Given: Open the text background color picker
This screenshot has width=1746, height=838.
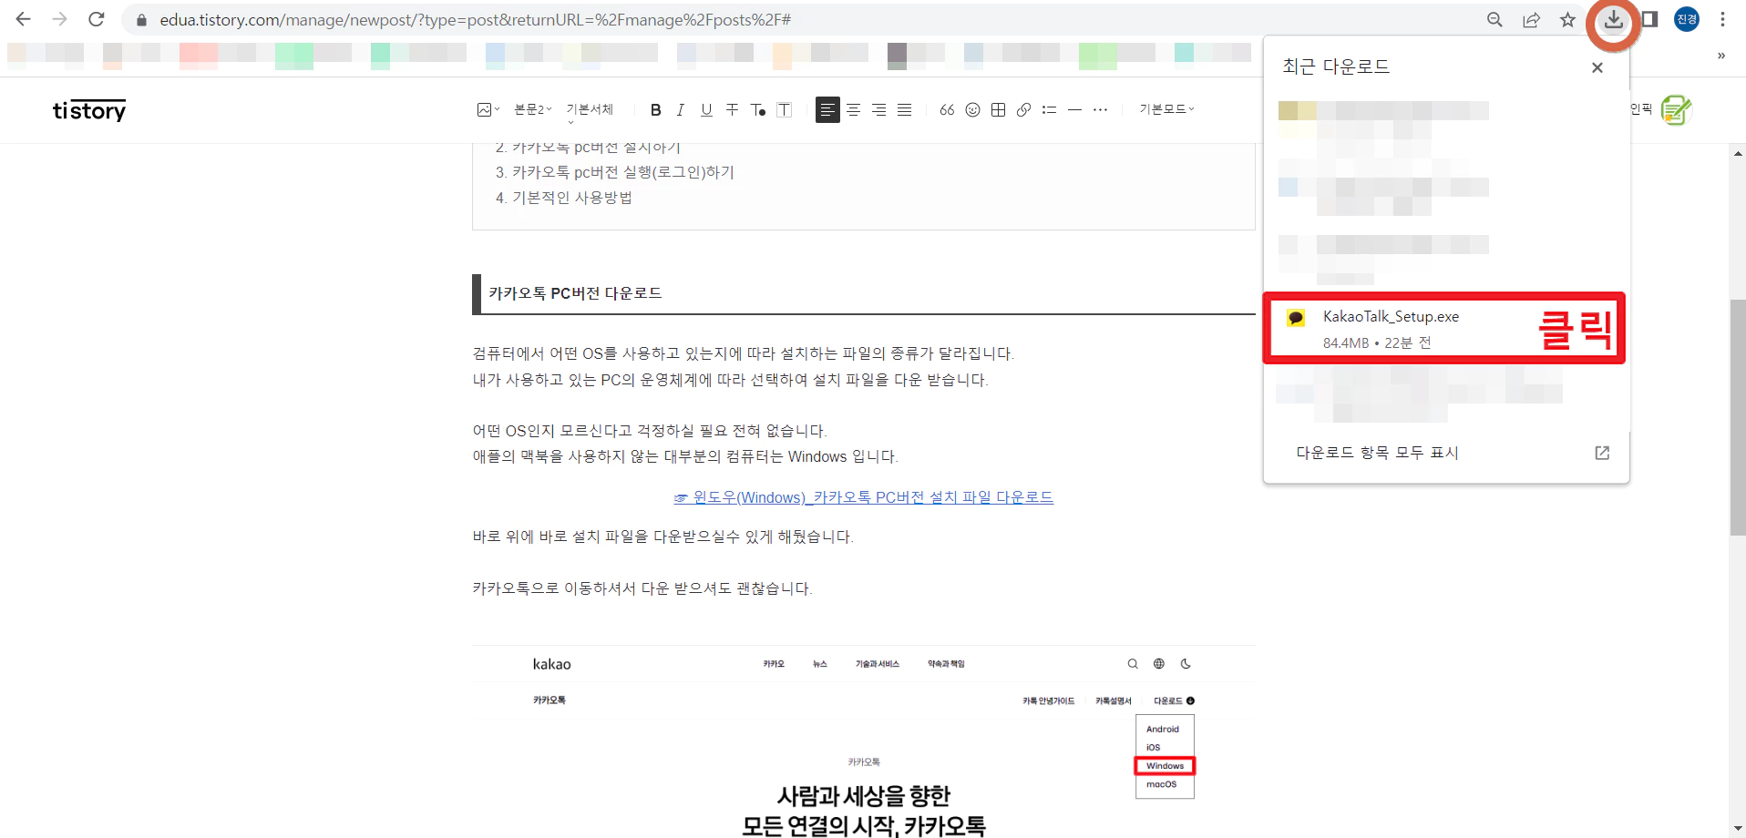Looking at the screenshot, I should (784, 109).
